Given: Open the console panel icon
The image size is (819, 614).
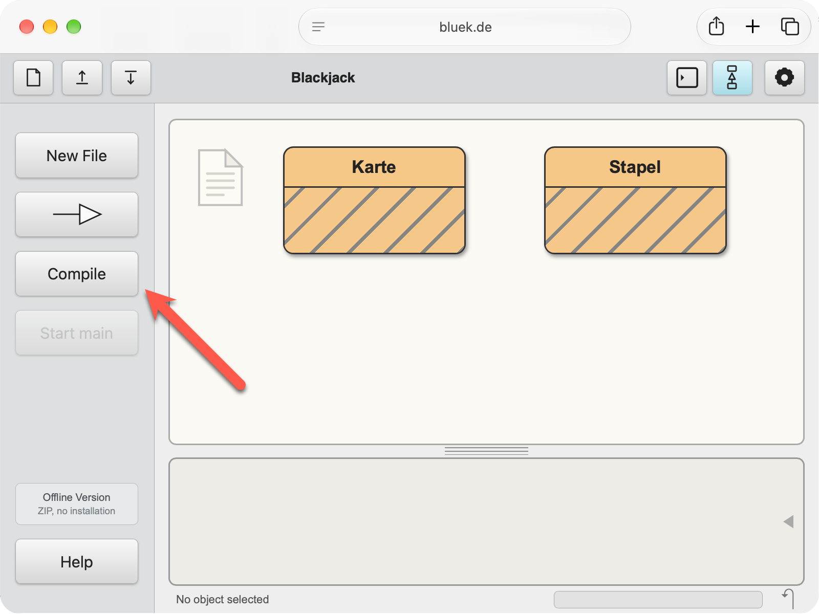Looking at the screenshot, I should [x=687, y=78].
